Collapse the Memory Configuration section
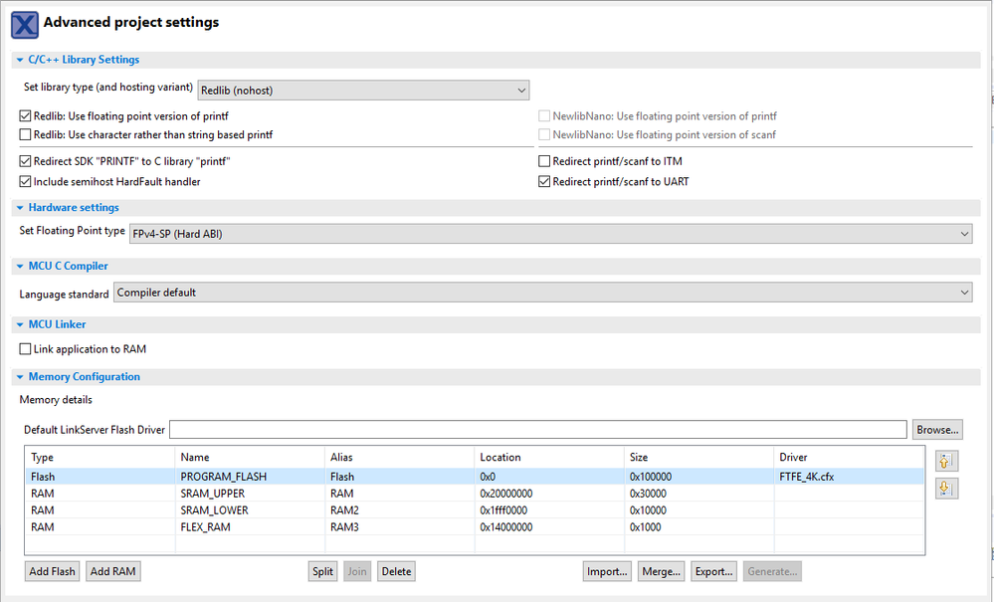The width and height of the screenshot is (994, 602). [x=20, y=377]
